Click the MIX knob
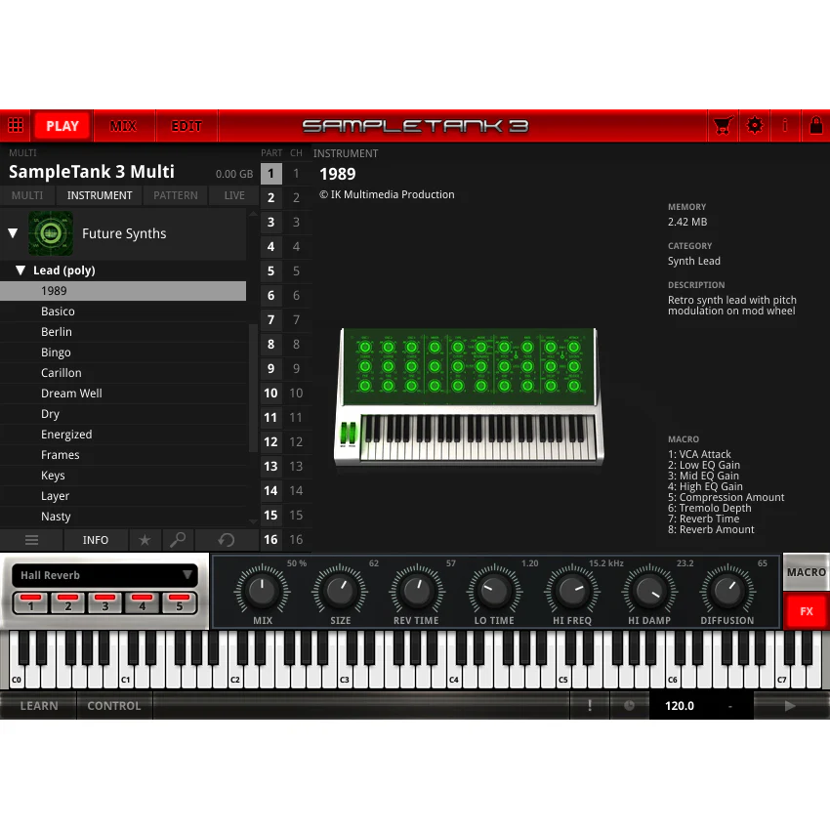830x830 pixels. coord(262,591)
